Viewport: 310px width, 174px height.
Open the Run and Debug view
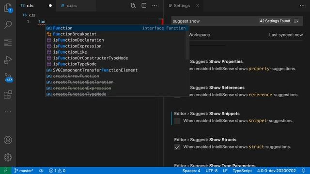click(x=8, y=59)
